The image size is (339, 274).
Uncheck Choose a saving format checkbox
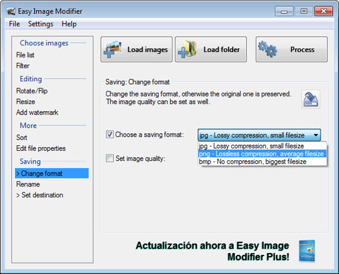[x=110, y=135]
